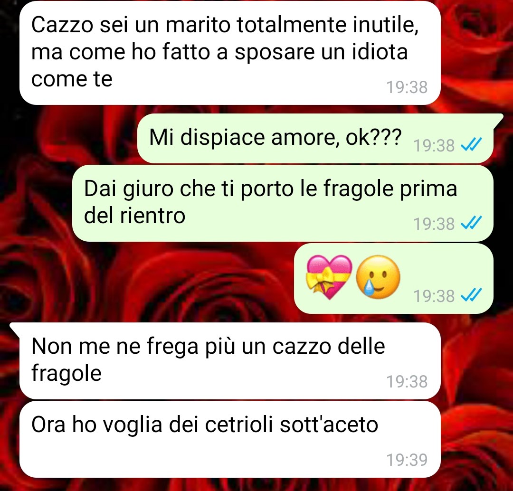Select the 'Non me ne frega più' message bubble
The height and width of the screenshot is (491, 513).
point(230,361)
